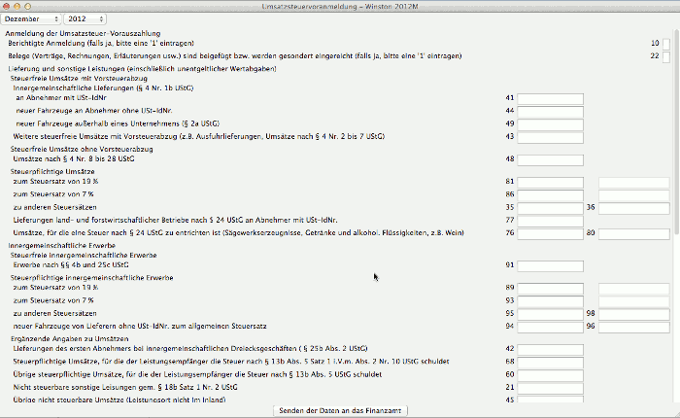Click input field 96
This screenshot has width=680, height=418.
tap(634, 327)
